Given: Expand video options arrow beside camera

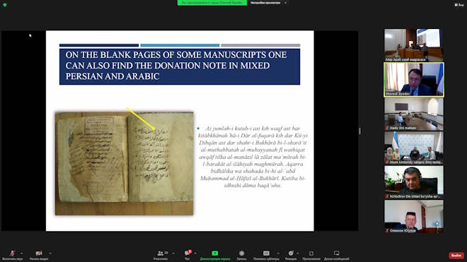Looking at the screenshot, I should pos(50,254).
